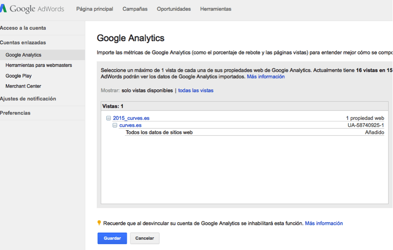The image size is (393, 250).
Task: Click the Cancelar button
Action: coord(145,238)
